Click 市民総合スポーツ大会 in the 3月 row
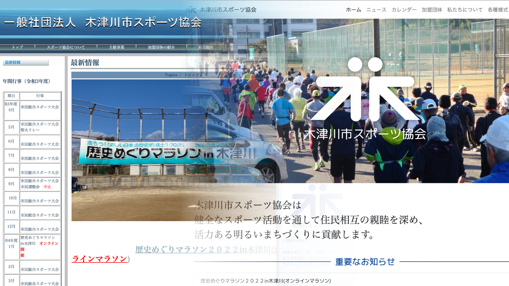The image size is (509, 286). point(40,284)
